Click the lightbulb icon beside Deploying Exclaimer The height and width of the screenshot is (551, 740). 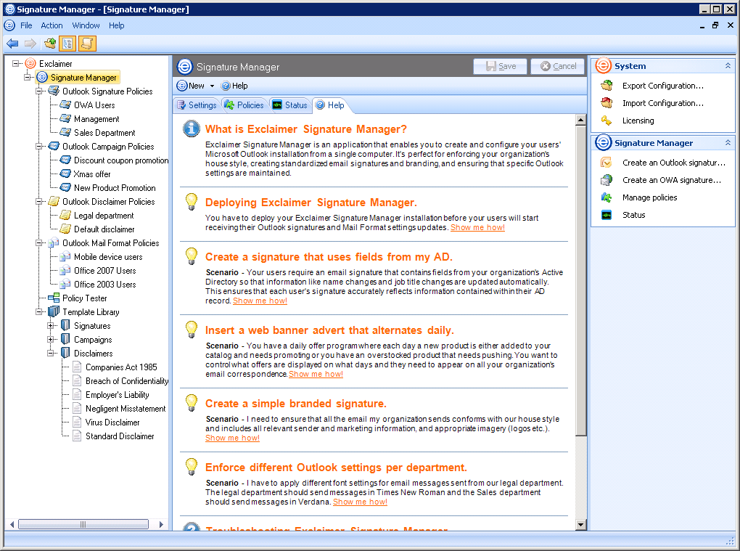coord(191,202)
